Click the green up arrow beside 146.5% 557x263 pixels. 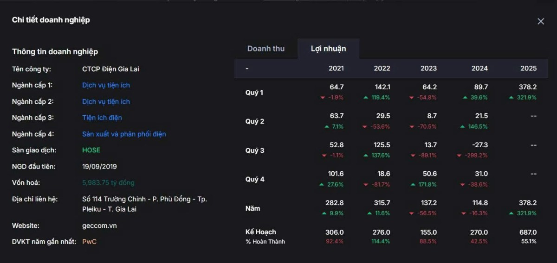[x=462, y=126]
